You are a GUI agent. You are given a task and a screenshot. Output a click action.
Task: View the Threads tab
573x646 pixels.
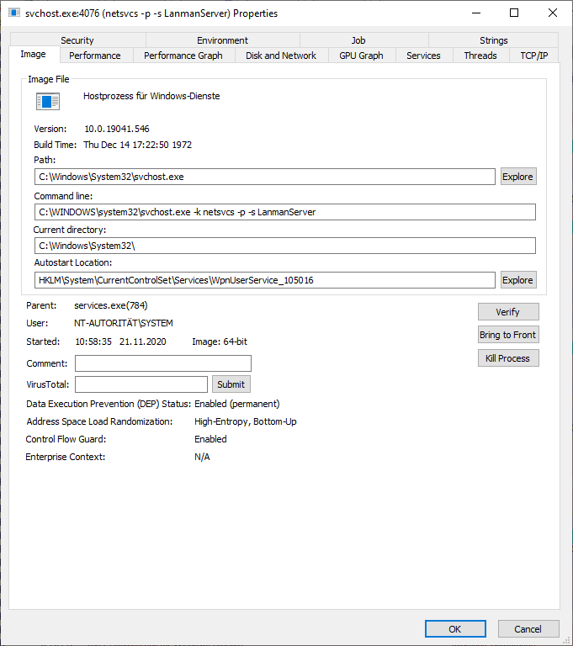(480, 56)
